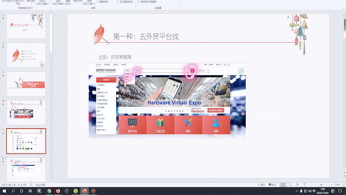Open the spell check icon in status bar
The width and height of the screenshot is (346, 195).
click(x=31, y=185)
